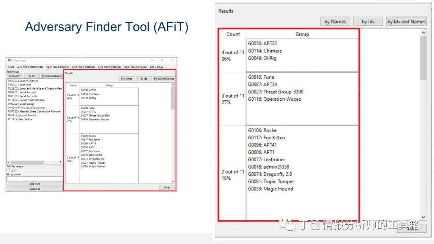The image size is (434, 244).
Task: Sort Techniques list by Names in small window
Action: [14, 76]
